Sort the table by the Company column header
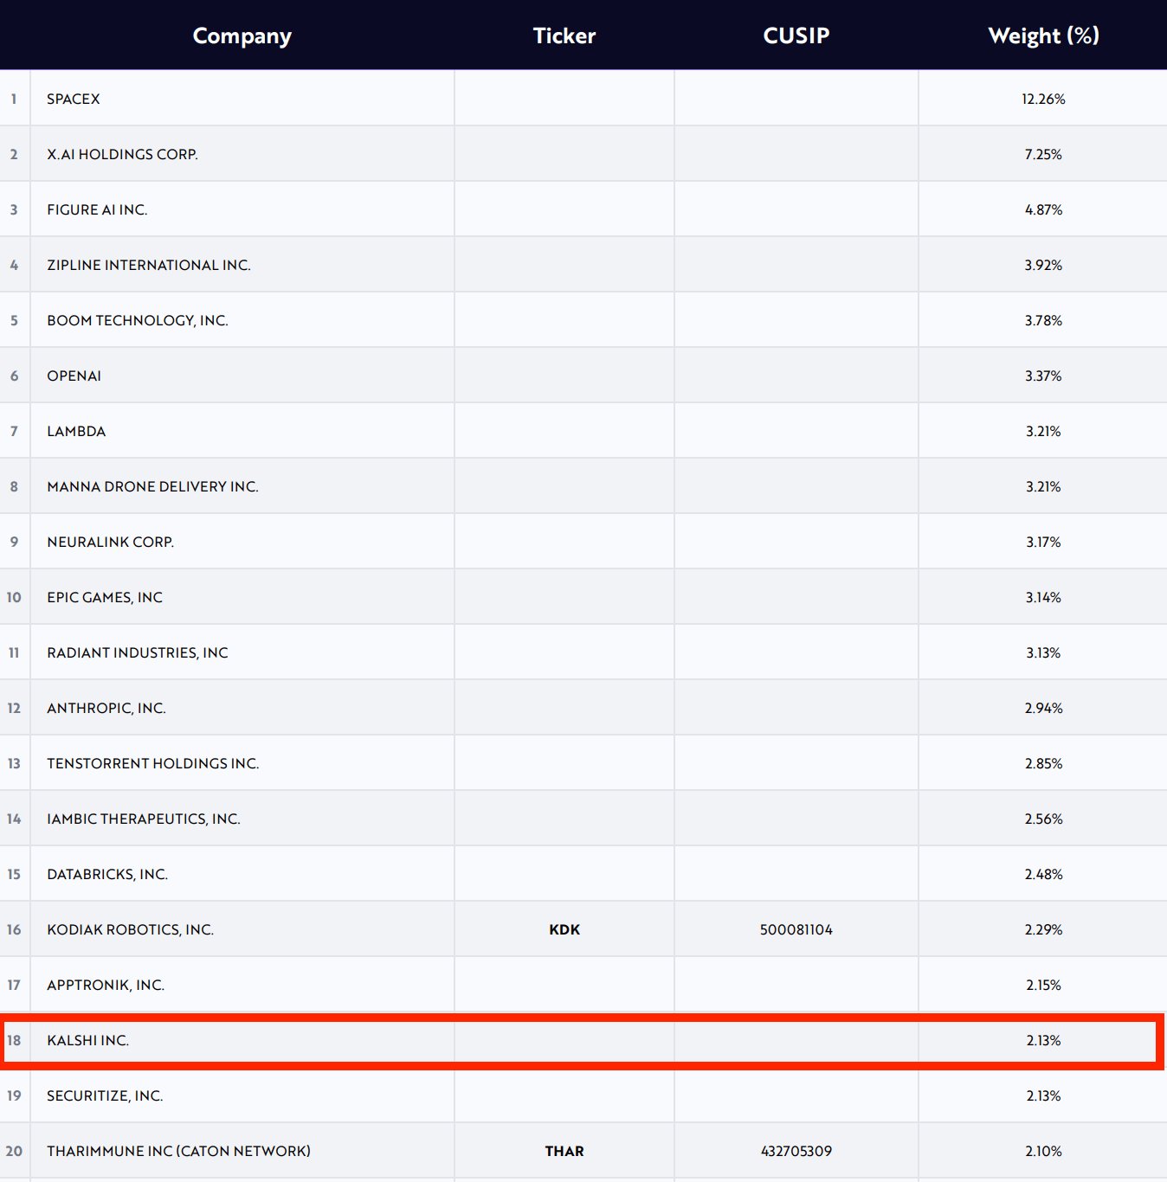This screenshot has width=1167, height=1182. [242, 35]
